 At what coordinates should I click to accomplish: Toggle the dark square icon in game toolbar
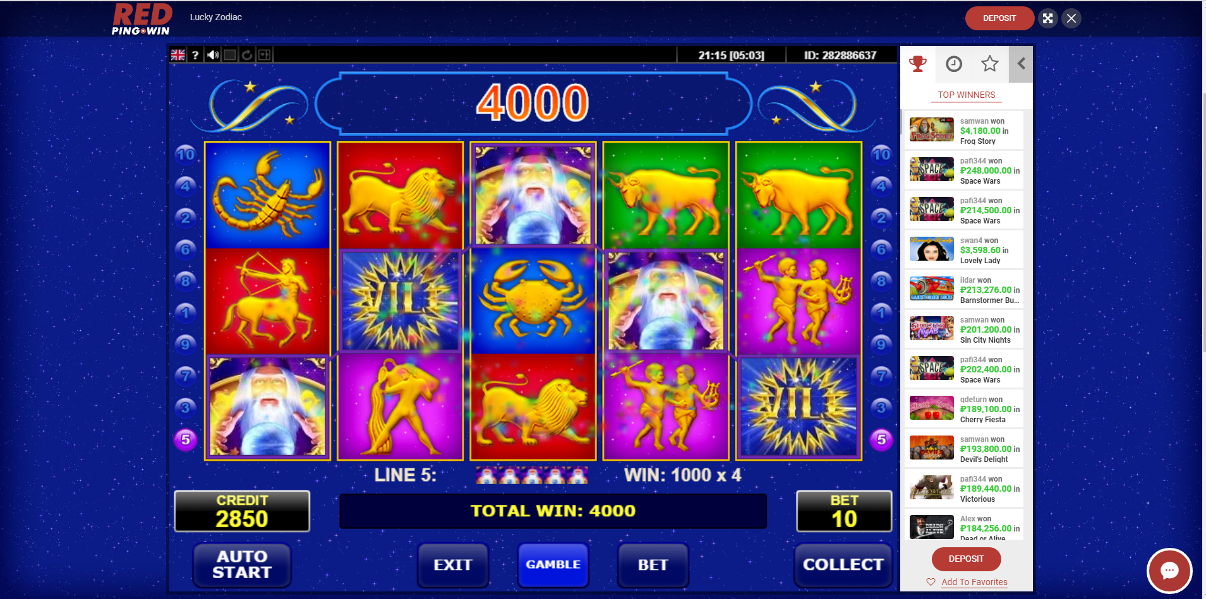230,55
